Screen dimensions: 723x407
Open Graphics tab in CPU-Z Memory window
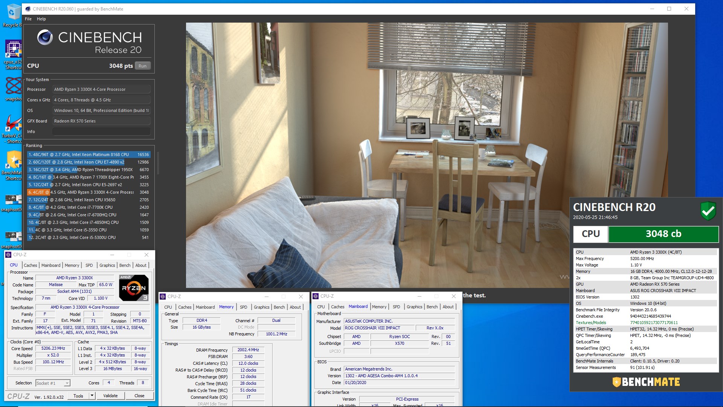pyautogui.click(x=262, y=307)
